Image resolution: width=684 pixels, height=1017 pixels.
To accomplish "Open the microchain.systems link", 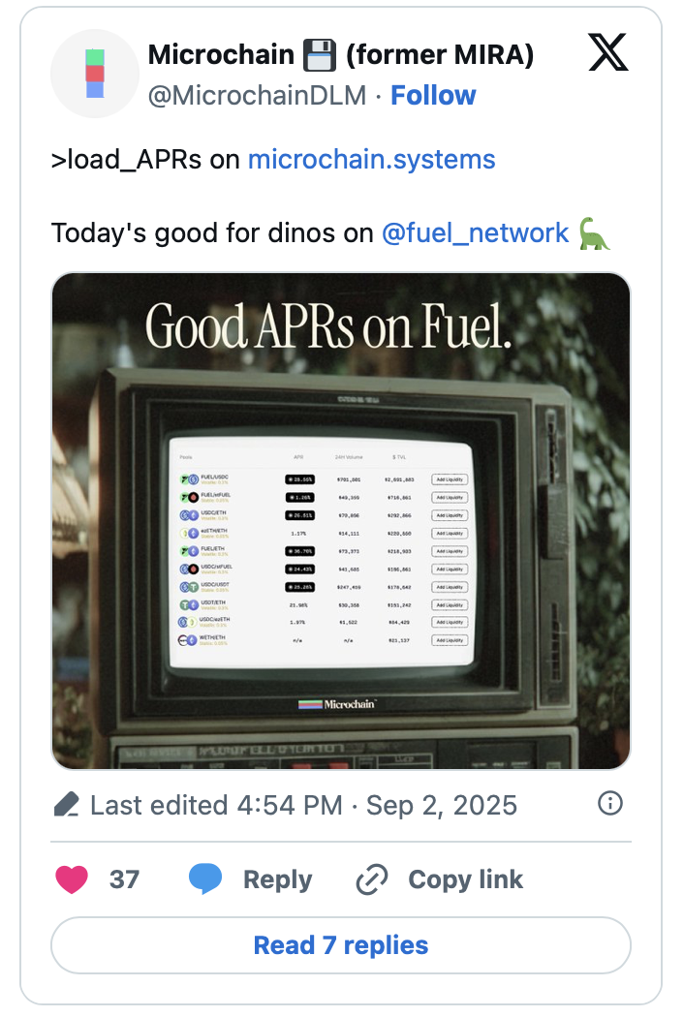I will [x=371, y=160].
